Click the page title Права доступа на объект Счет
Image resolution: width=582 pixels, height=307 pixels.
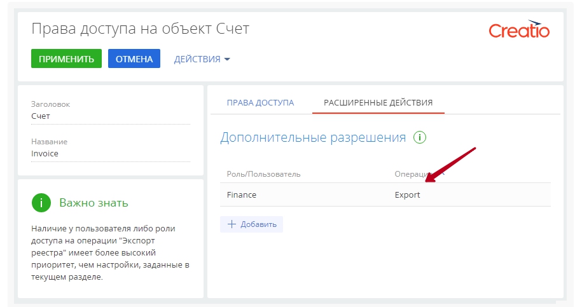coord(140,29)
